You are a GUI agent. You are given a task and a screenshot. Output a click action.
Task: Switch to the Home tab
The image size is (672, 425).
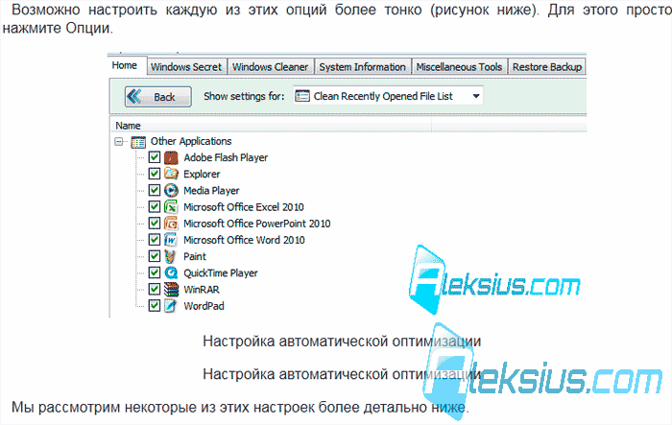pyautogui.click(x=125, y=65)
